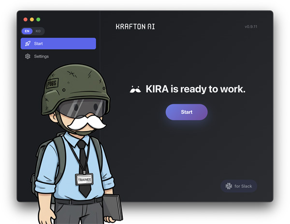Screen dimensions: 290x224
Task: Click the "for Slack" badge
Action: [239, 186]
